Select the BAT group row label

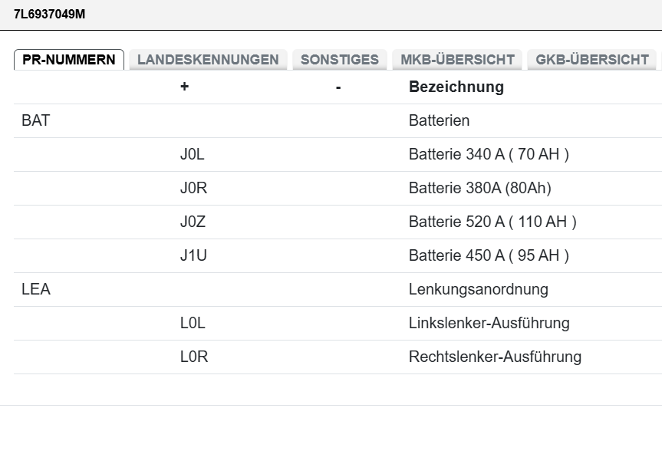[x=36, y=120]
